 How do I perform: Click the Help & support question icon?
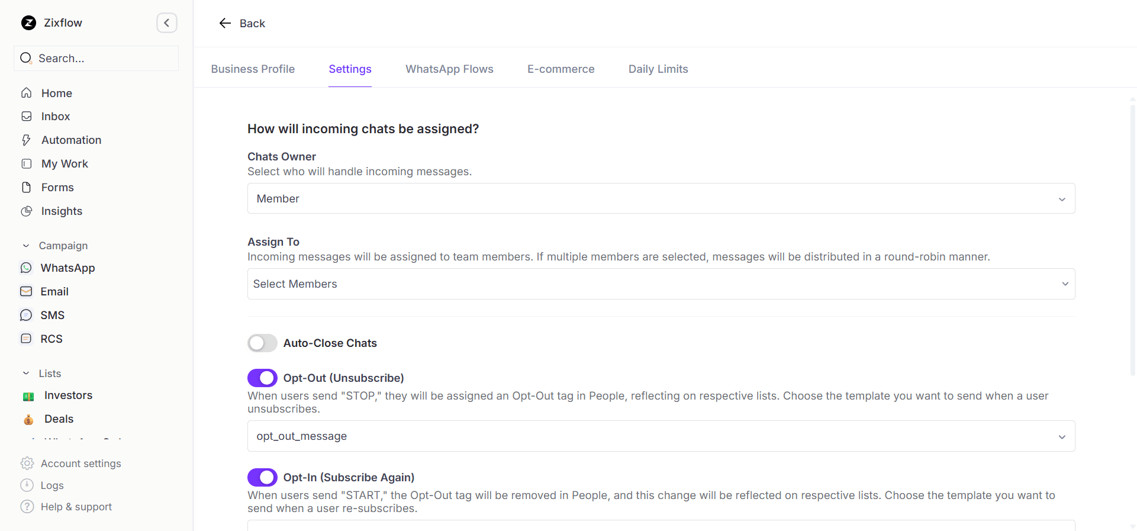coord(27,507)
